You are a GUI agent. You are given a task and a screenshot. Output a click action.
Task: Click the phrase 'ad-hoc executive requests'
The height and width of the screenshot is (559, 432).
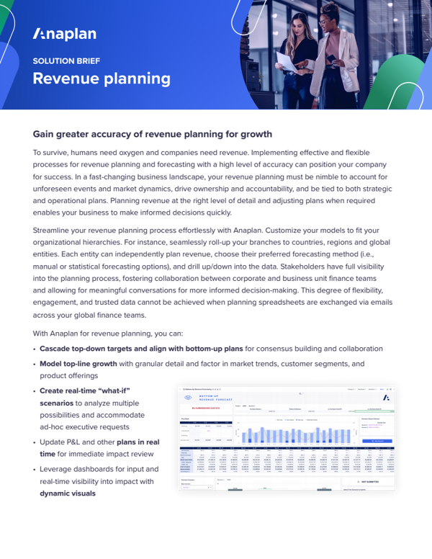pyautogui.click(x=84, y=426)
